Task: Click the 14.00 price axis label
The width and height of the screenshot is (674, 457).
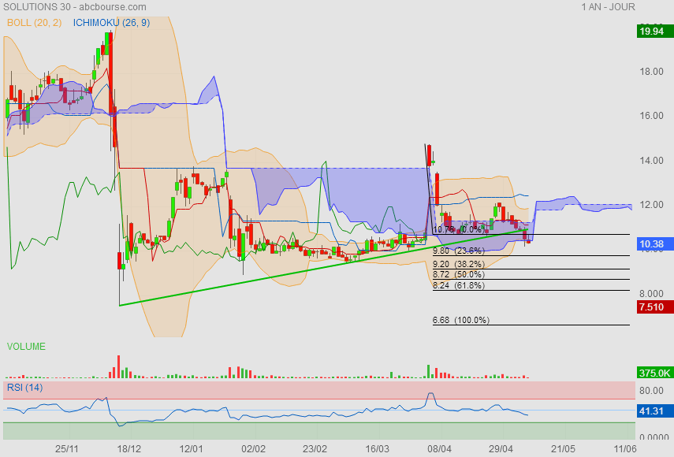Action: (651, 160)
